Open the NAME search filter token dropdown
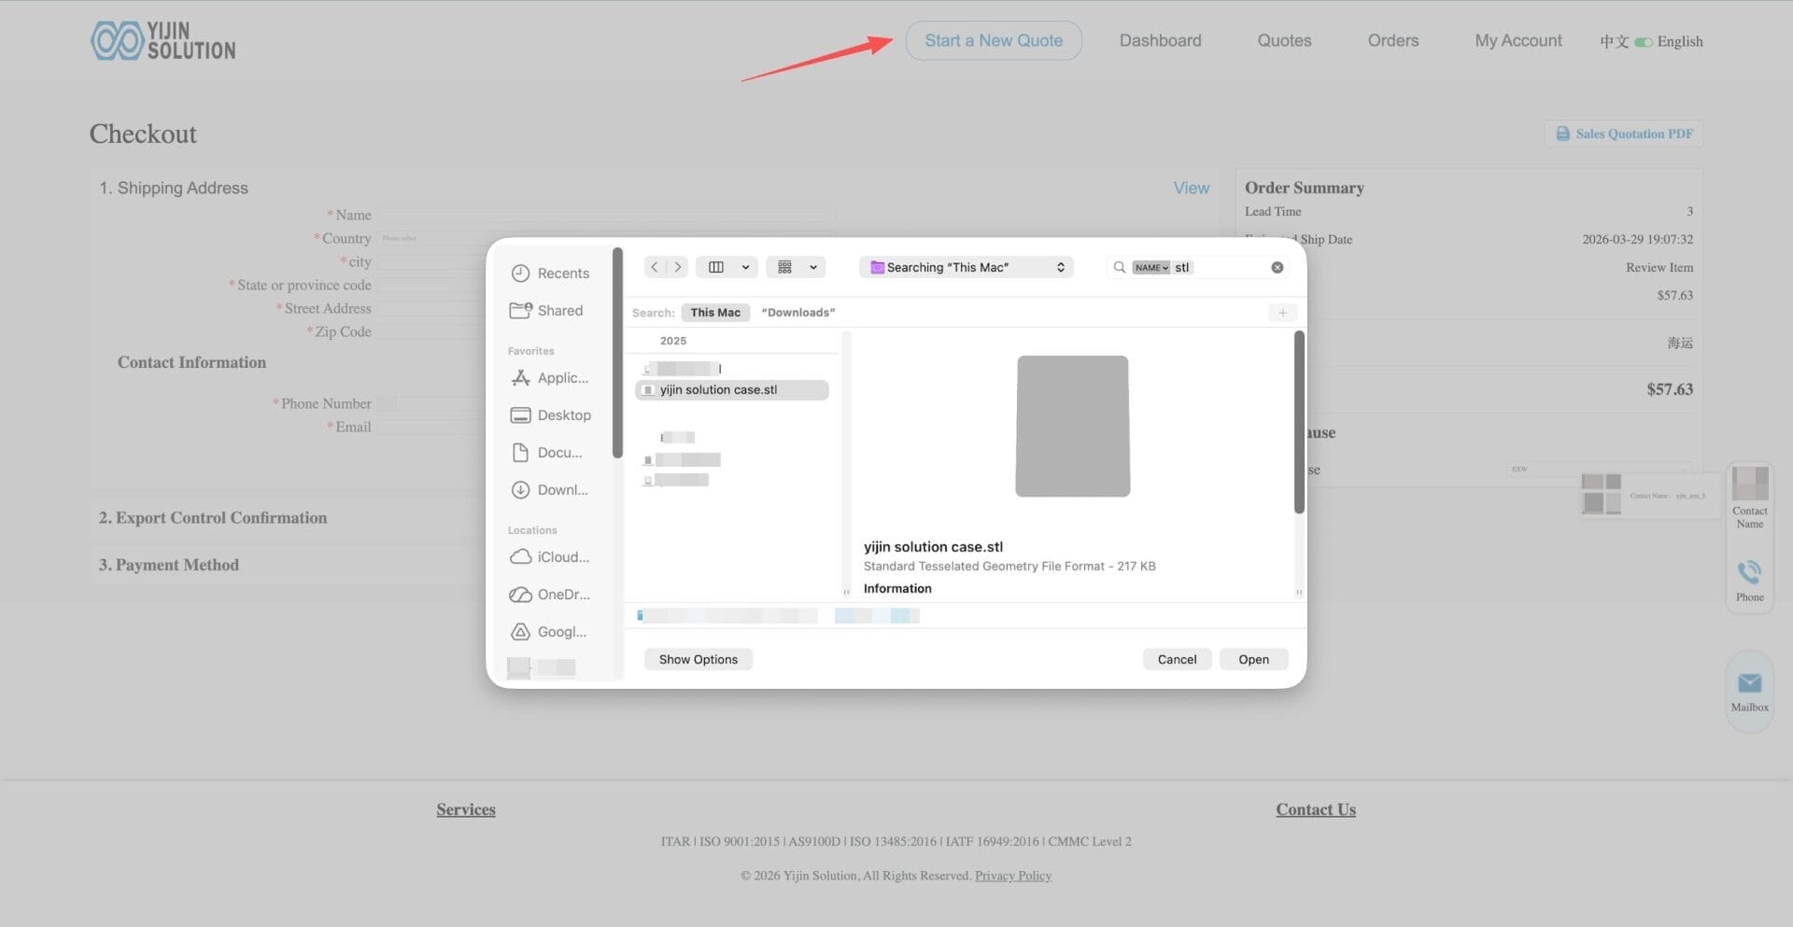This screenshot has height=927, width=1793. [x=1151, y=268]
